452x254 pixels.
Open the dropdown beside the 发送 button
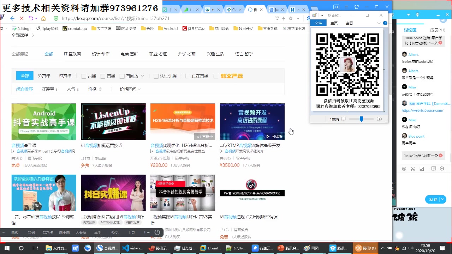(443, 199)
